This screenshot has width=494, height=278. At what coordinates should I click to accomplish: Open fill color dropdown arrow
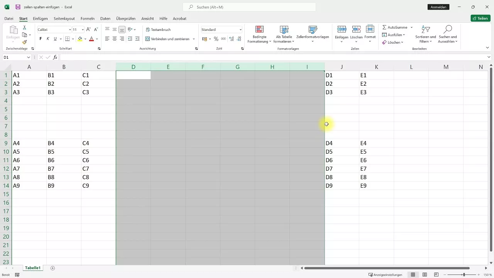click(x=85, y=39)
